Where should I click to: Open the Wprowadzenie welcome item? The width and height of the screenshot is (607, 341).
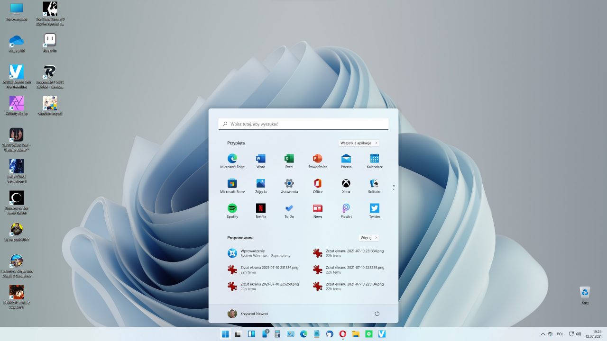251,253
